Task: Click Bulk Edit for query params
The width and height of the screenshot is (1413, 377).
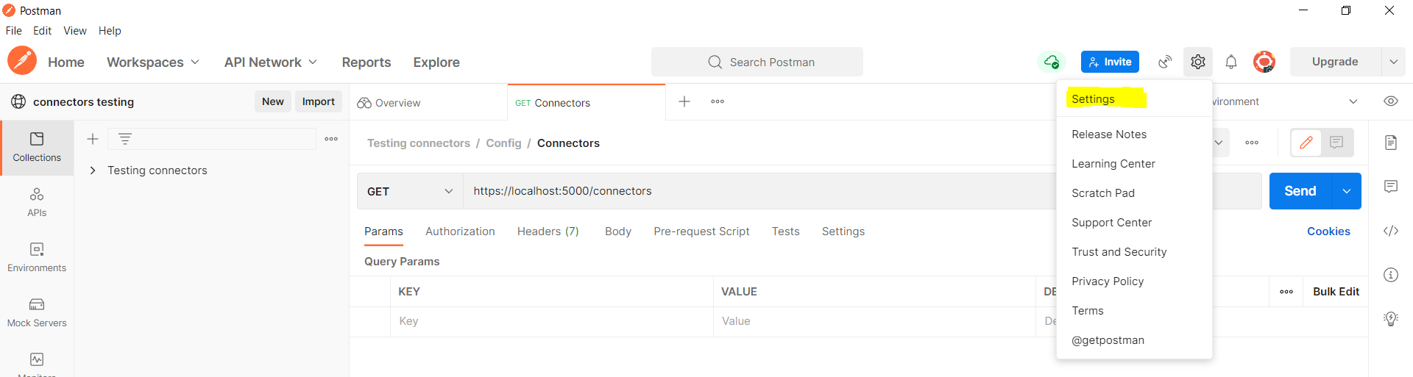Action: pyautogui.click(x=1336, y=292)
